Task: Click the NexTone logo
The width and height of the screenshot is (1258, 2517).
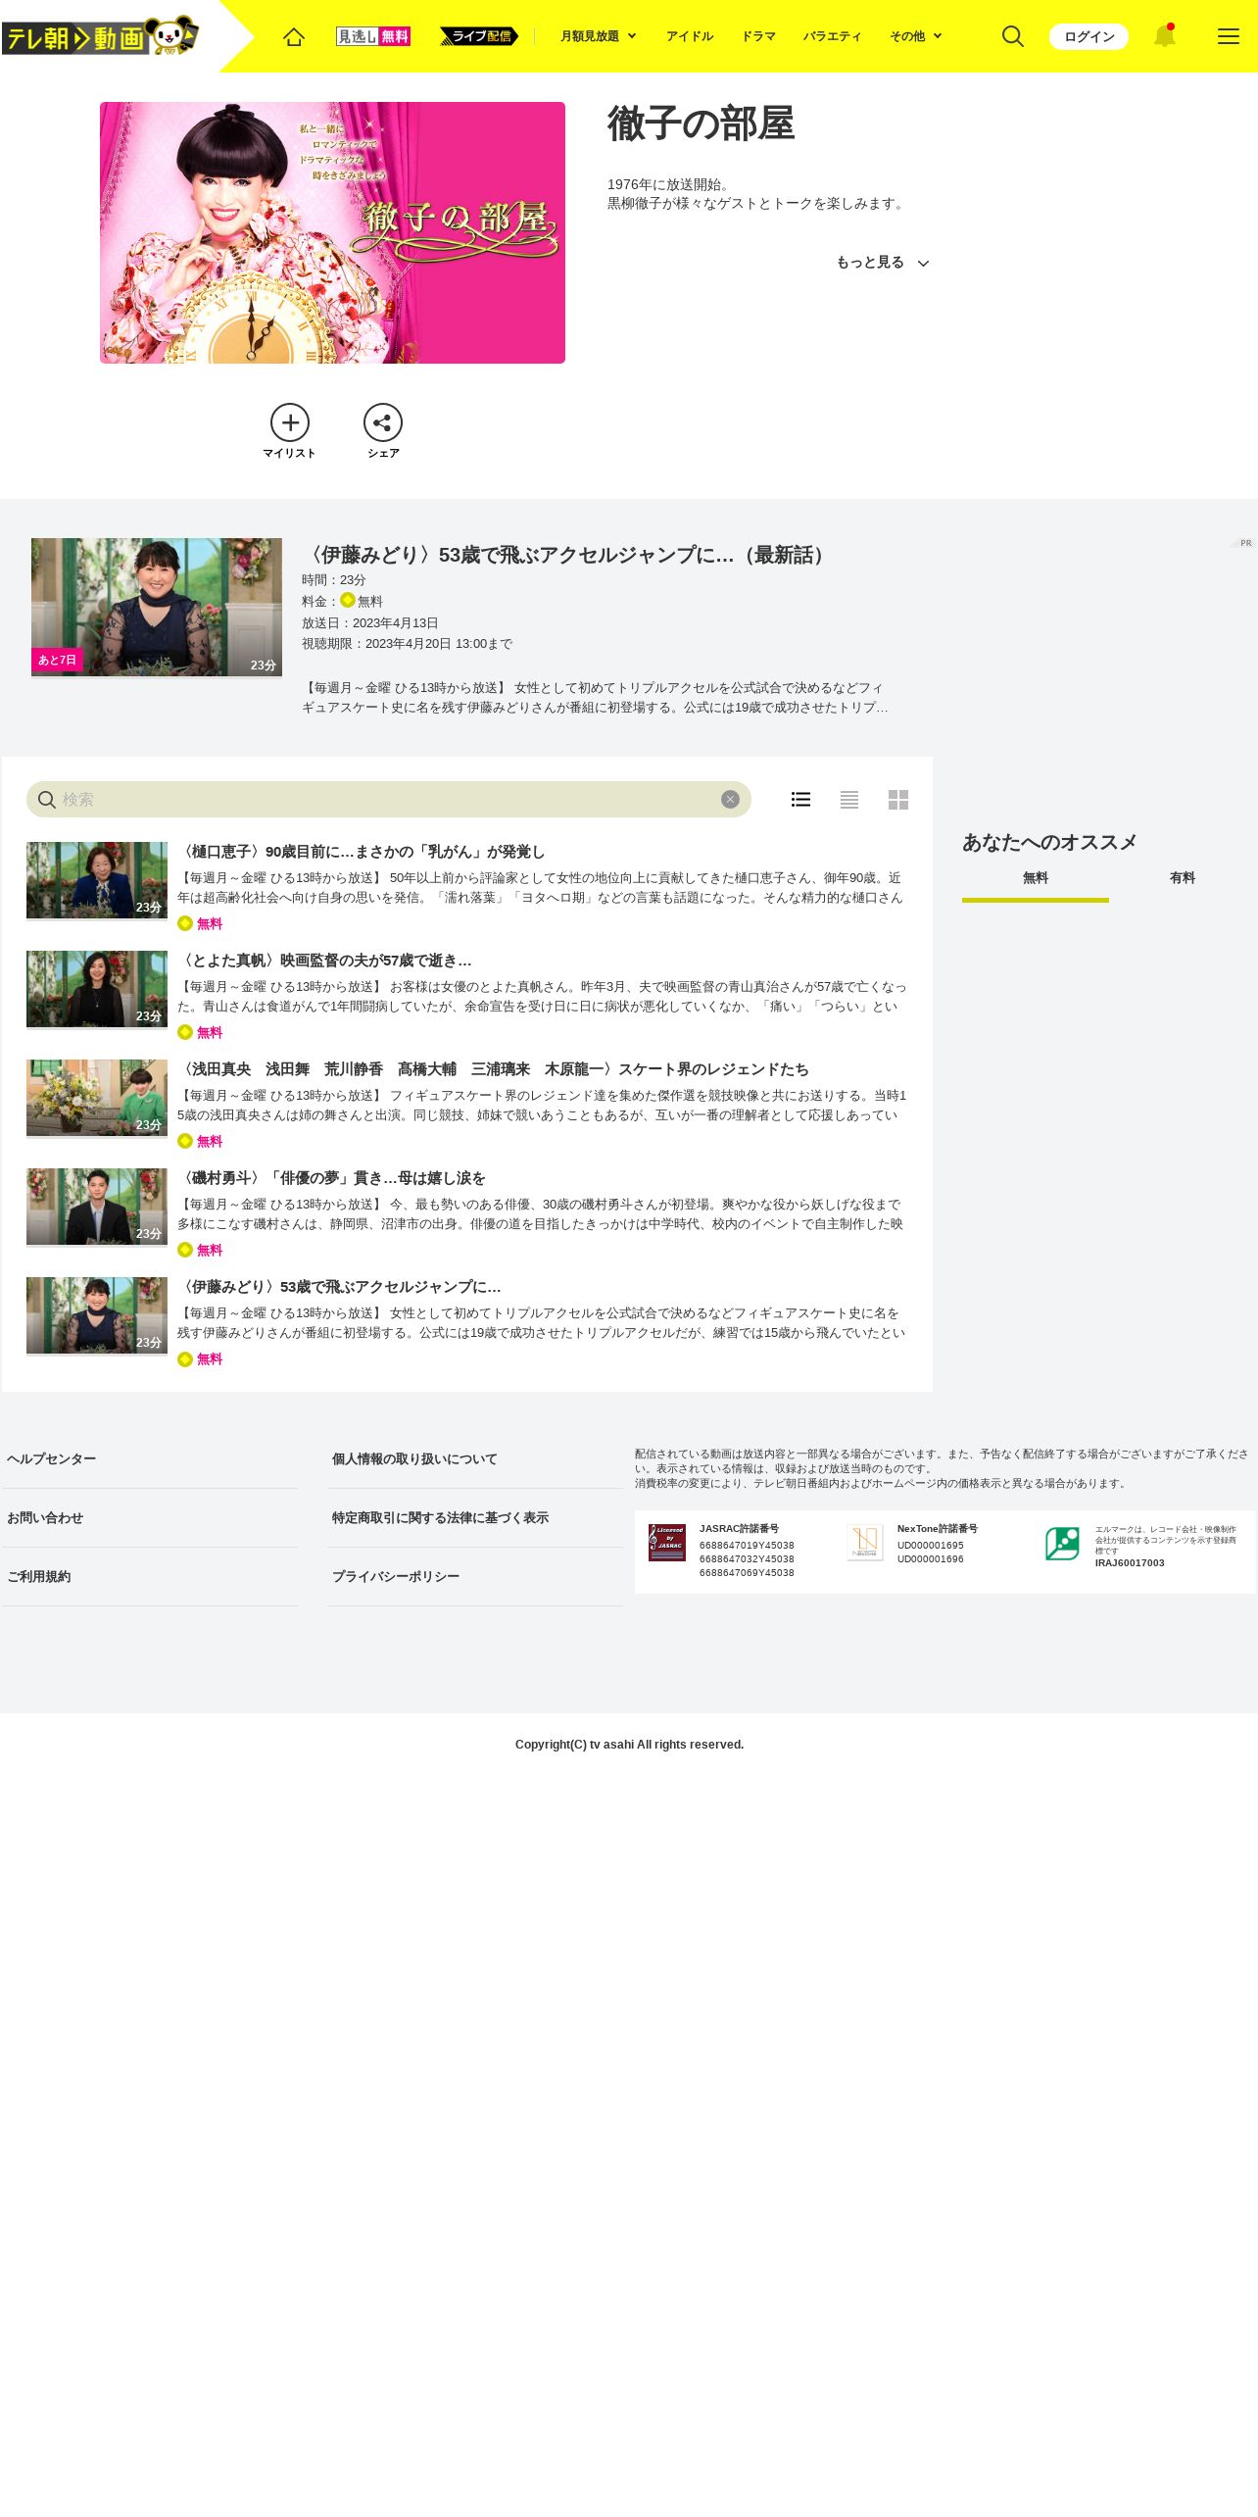Action: click(865, 1543)
